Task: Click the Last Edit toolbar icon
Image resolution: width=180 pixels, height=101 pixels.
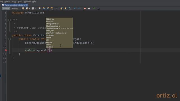Action: (23, 8)
